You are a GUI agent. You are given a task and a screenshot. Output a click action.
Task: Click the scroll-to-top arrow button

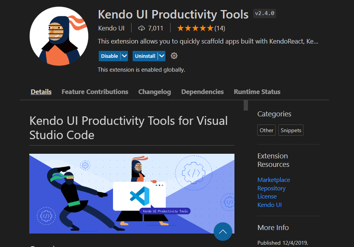click(223, 232)
